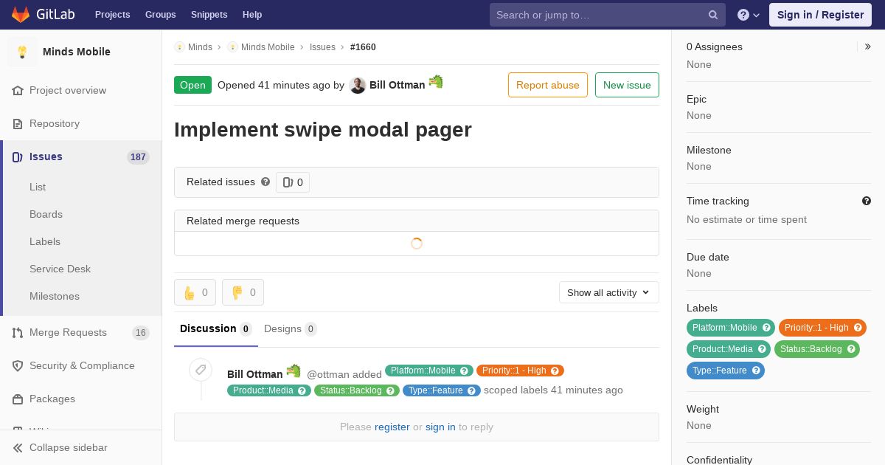Click the related issues count badge
This screenshot has height=465, width=885.
[293, 182]
